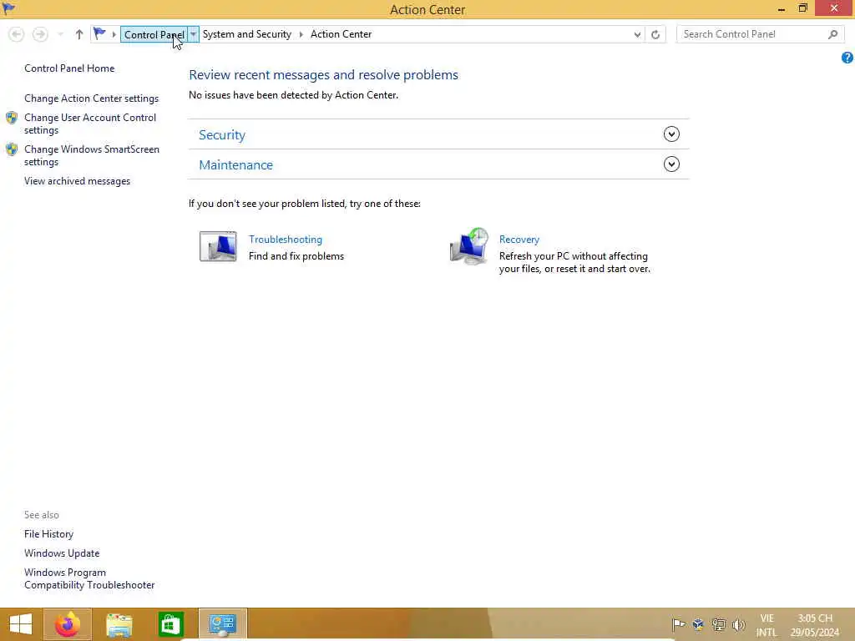Click the shield icon beside SmartScreen settings
This screenshot has height=641, width=855.
pyautogui.click(x=12, y=149)
